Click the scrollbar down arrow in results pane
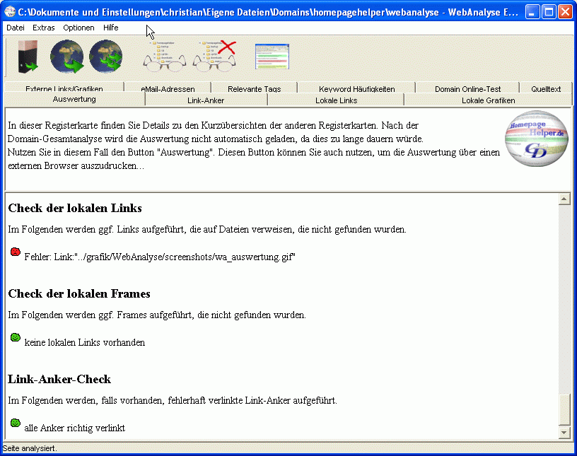 pyautogui.click(x=564, y=432)
